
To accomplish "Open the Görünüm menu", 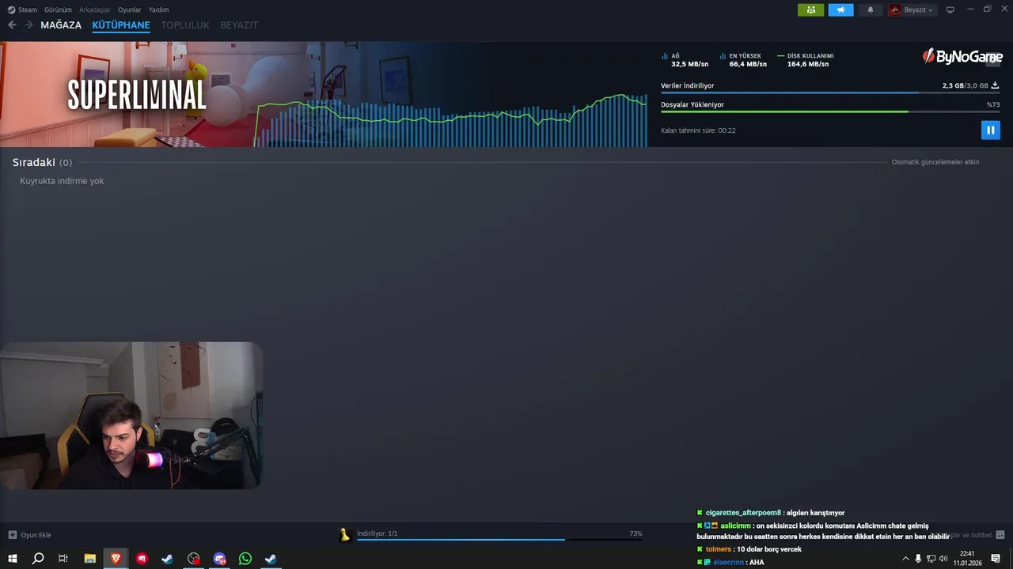I will (x=58, y=10).
